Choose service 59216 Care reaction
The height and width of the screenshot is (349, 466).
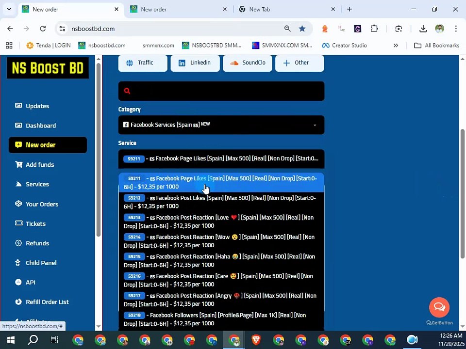pos(221,281)
